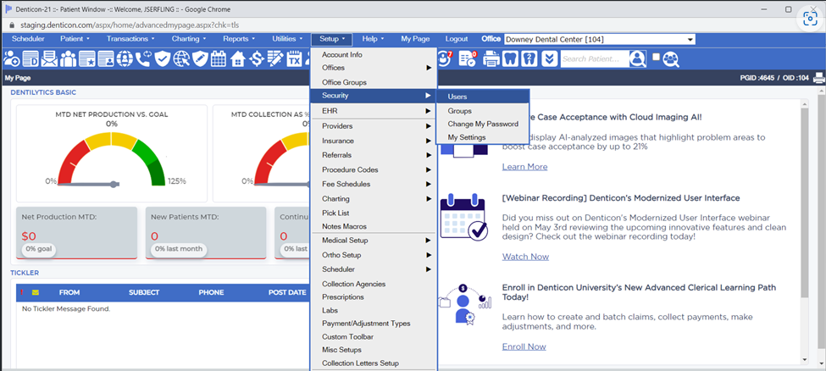This screenshot has height=371, width=826.
Task: Open the Utilities menu
Action: [287, 39]
